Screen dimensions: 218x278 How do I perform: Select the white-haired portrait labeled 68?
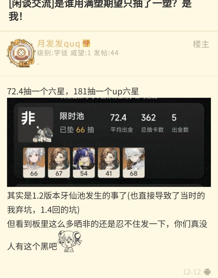134,163
